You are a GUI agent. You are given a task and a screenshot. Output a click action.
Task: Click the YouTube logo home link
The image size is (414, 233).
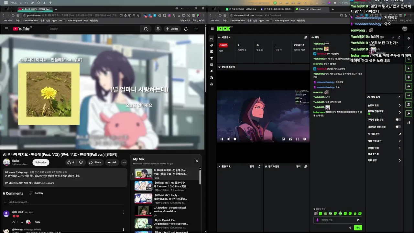pyautogui.click(x=21, y=29)
